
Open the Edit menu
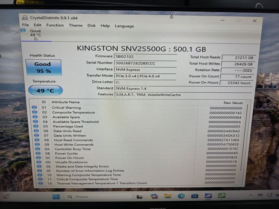(x=37, y=25)
